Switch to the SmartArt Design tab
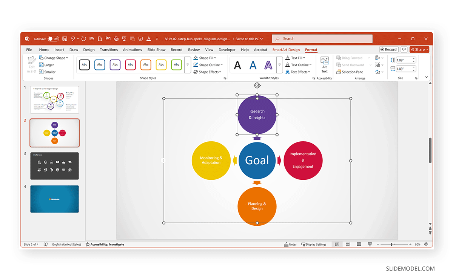Image resolution: width=453 pixels, height=280 pixels. [286, 49]
